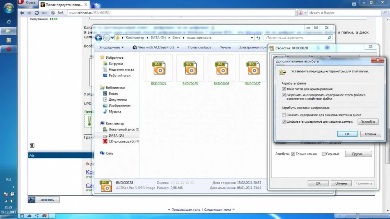Click 'Показ слайдов' in Explorer toolbar
The height and width of the screenshot is (219, 390).
pyautogui.click(x=199, y=47)
